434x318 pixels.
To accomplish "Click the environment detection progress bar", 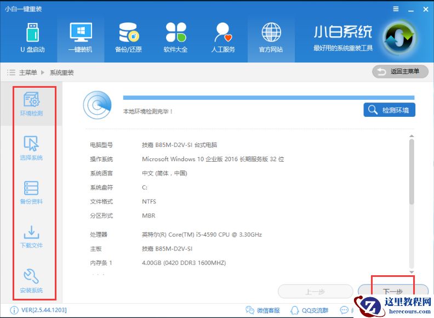I will pyautogui.click(x=269, y=98).
